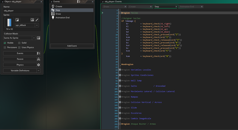Expand the Wall Jump code region
238x130 pixels.
[120, 81]
